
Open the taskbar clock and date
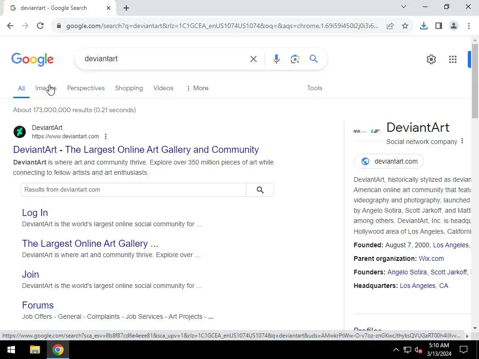click(439, 350)
